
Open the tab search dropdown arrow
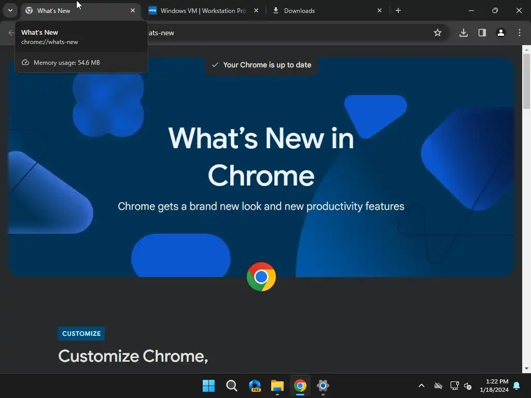click(x=10, y=10)
